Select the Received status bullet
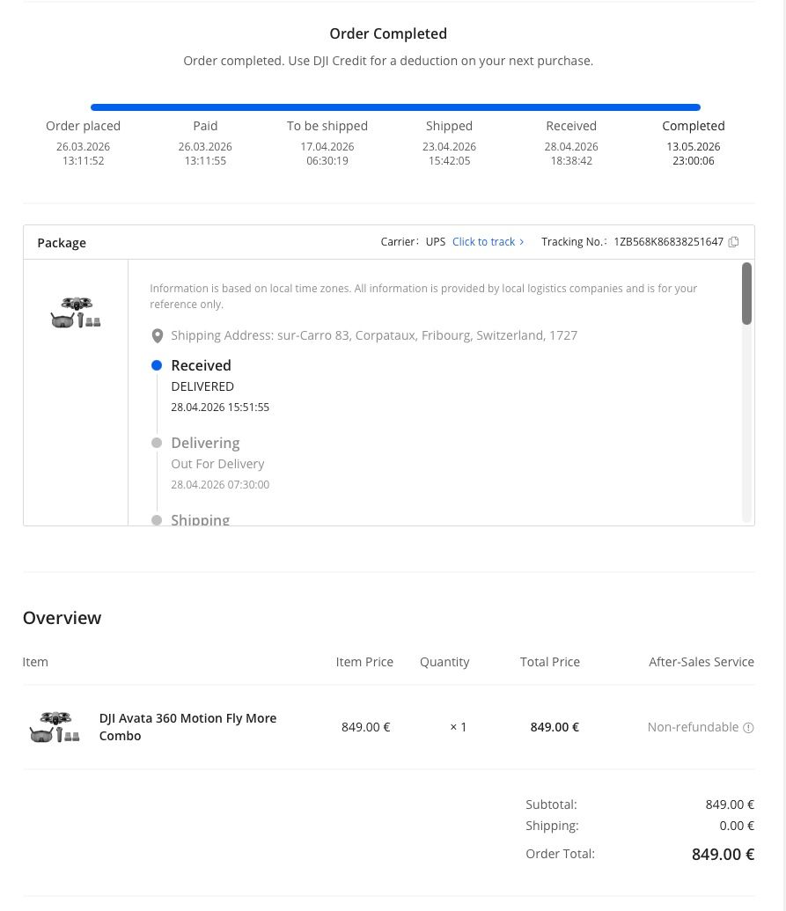The width and height of the screenshot is (786, 911). point(157,365)
